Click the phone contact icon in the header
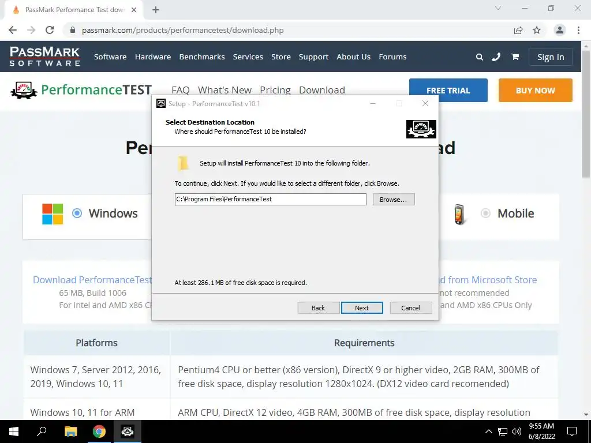591x443 pixels. coord(496,57)
